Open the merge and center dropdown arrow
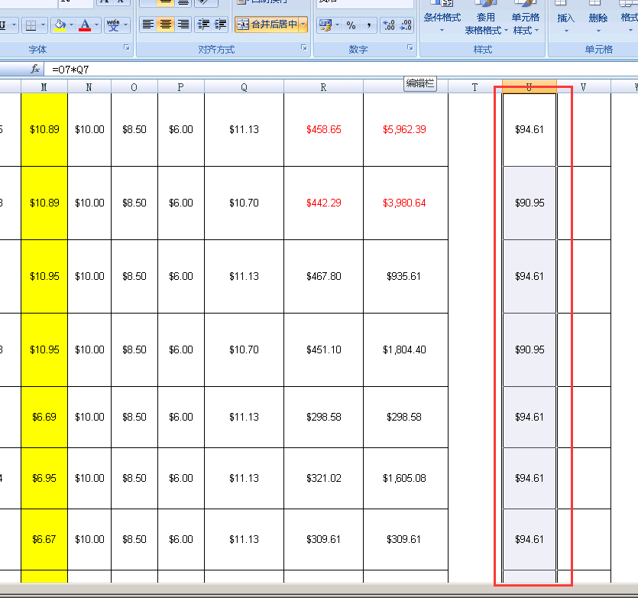 [x=303, y=25]
